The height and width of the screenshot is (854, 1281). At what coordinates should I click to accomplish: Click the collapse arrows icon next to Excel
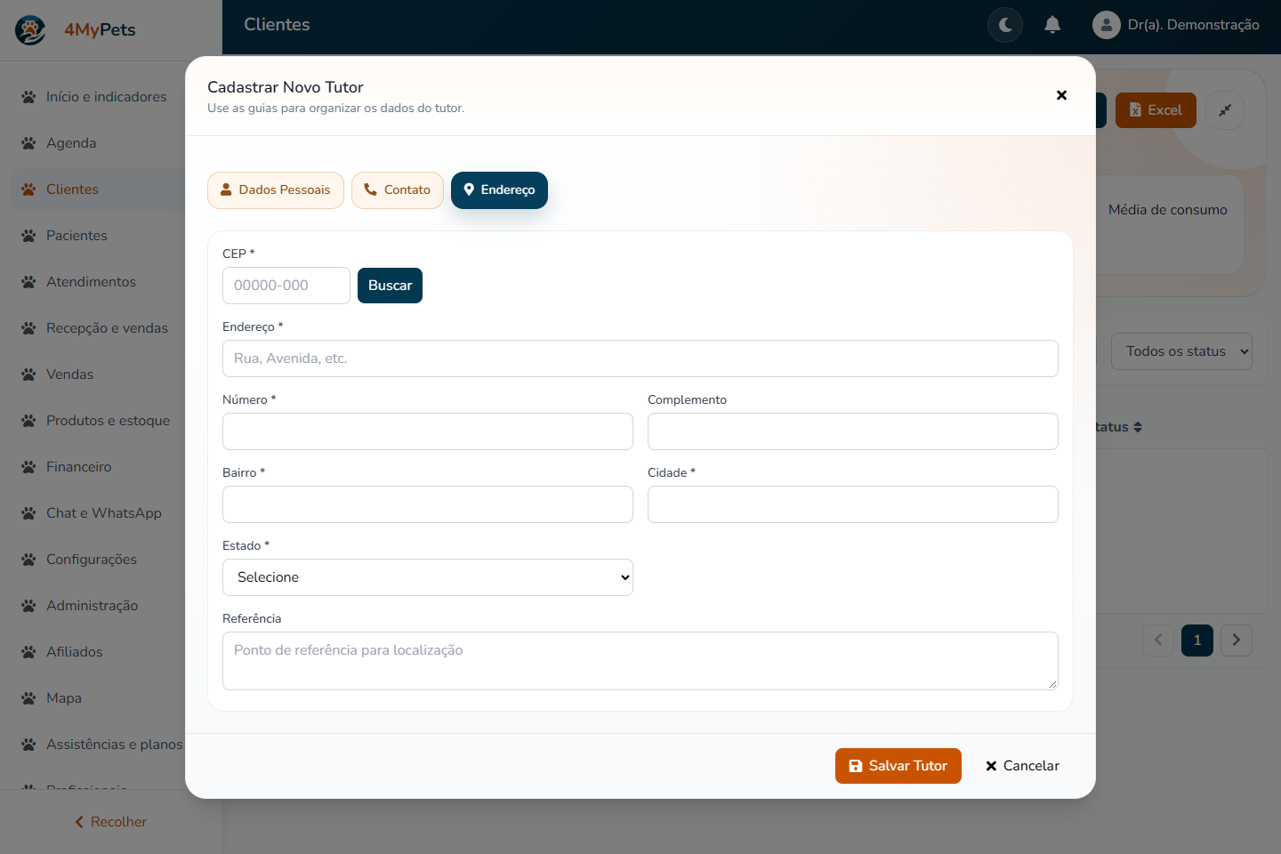pos(1225,110)
